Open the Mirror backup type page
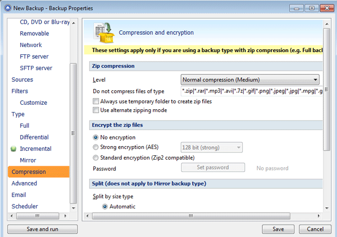 pyautogui.click(x=28, y=160)
